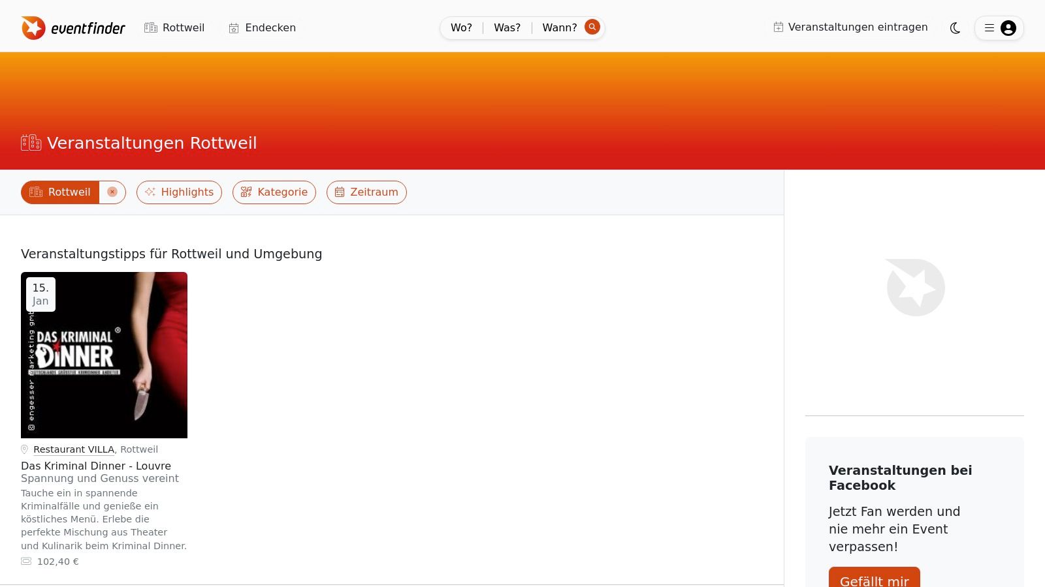Toggle the Highlights filter
1045x587 pixels.
coord(179,192)
